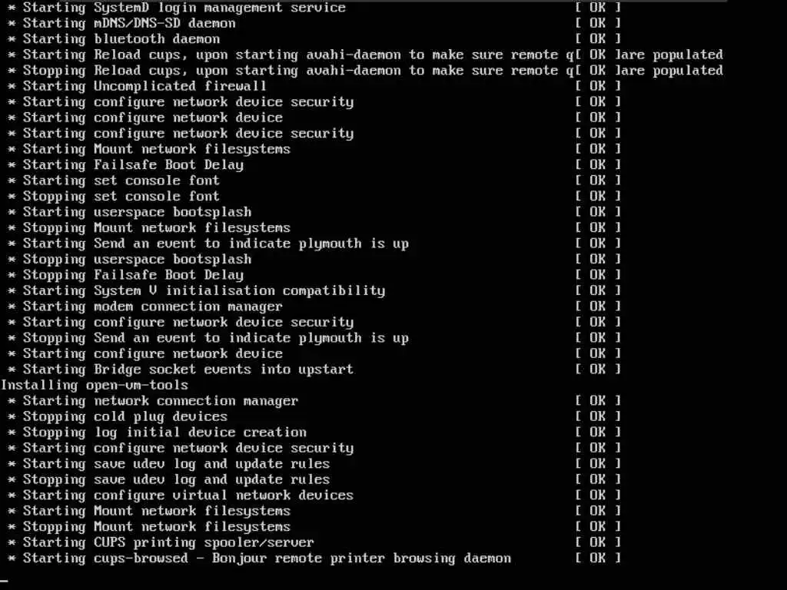Select the "Starting set console font" text
787x590 pixels.
click(x=121, y=180)
